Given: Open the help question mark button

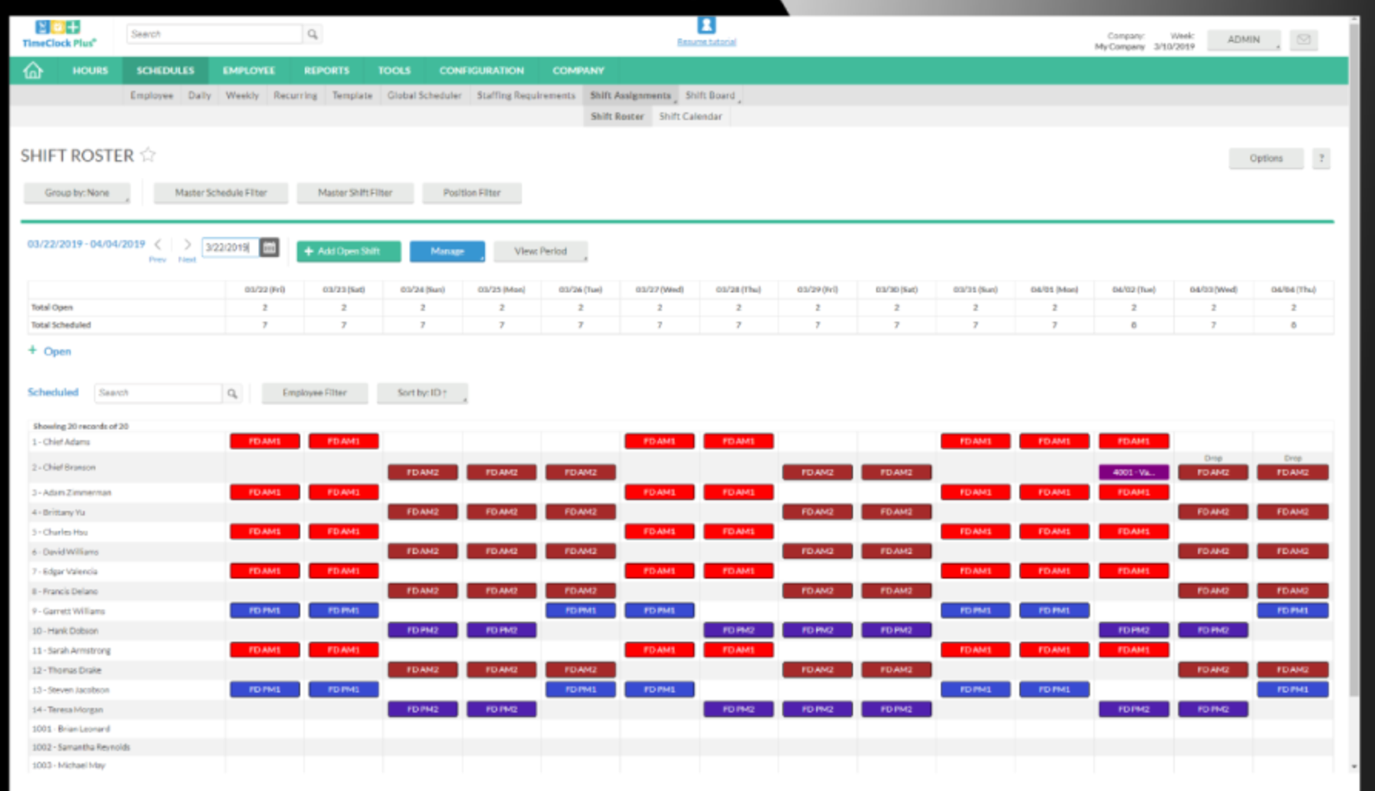Looking at the screenshot, I should (1321, 159).
